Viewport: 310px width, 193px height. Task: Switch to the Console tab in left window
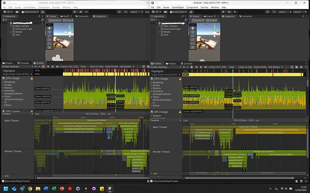click(x=24, y=63)
